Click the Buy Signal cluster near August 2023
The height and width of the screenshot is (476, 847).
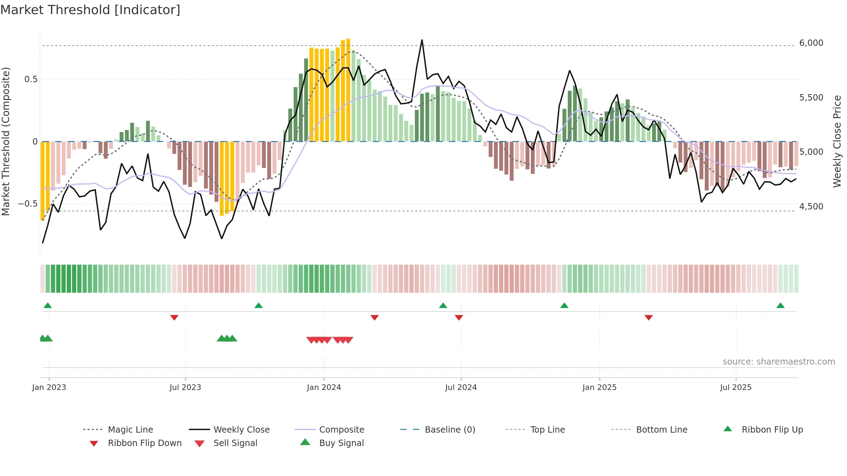pos(227,338)
